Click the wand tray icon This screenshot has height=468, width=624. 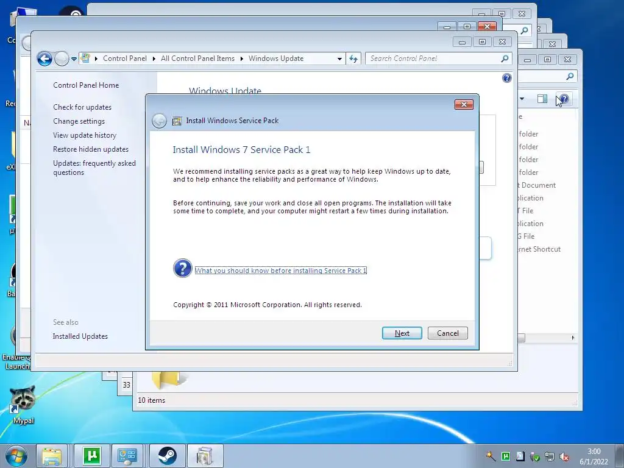point(490,456)
